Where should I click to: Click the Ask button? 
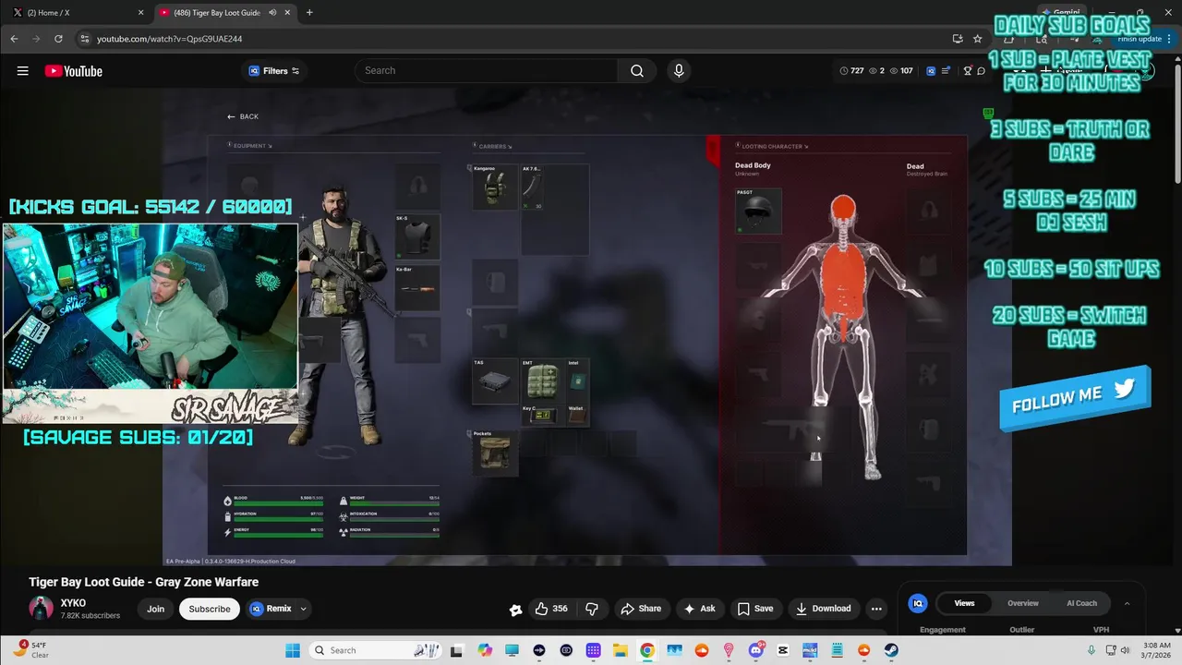699,609
